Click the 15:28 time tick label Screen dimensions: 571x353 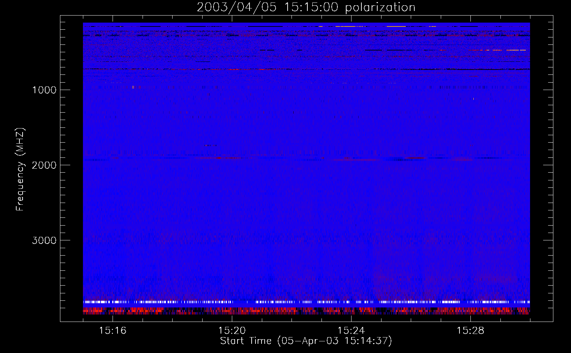470,330
